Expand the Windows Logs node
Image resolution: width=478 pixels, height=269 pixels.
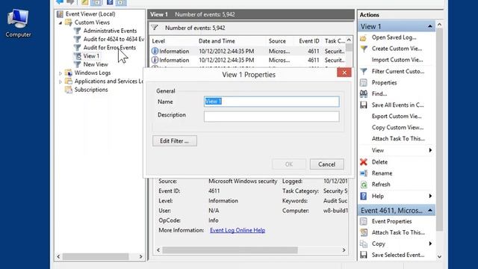(x=60, y=73)
